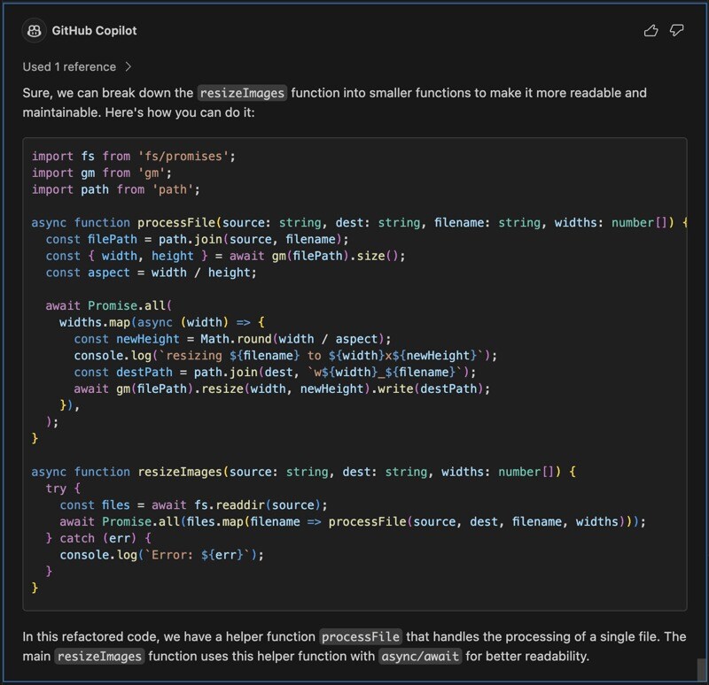Screen dimensions: 709x685
Task: Click the GitHub Copilot avatar icon
Action: (x=34, y=31)
